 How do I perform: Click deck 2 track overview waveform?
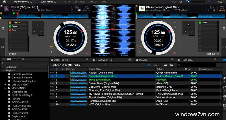point(181,15)
